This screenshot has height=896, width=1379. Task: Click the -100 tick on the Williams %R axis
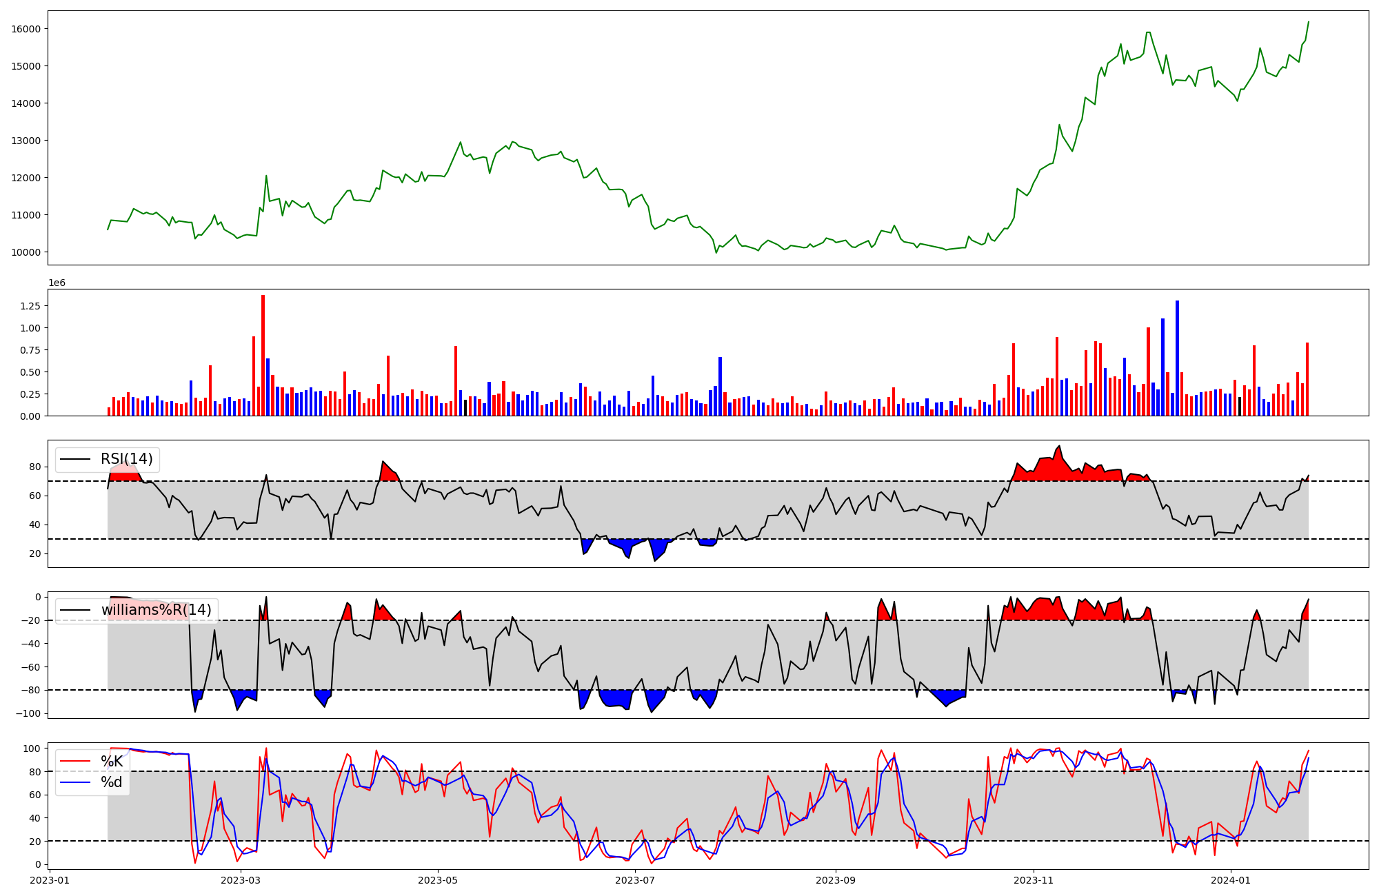point(28,713)
